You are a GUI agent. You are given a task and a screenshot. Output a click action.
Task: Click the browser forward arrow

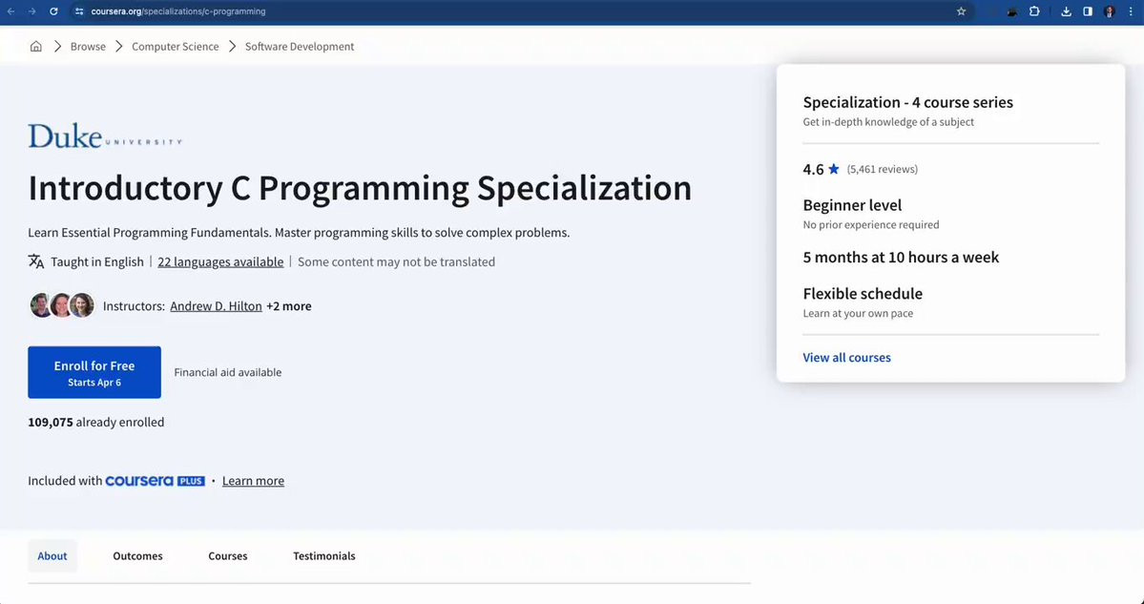[31, 11]
